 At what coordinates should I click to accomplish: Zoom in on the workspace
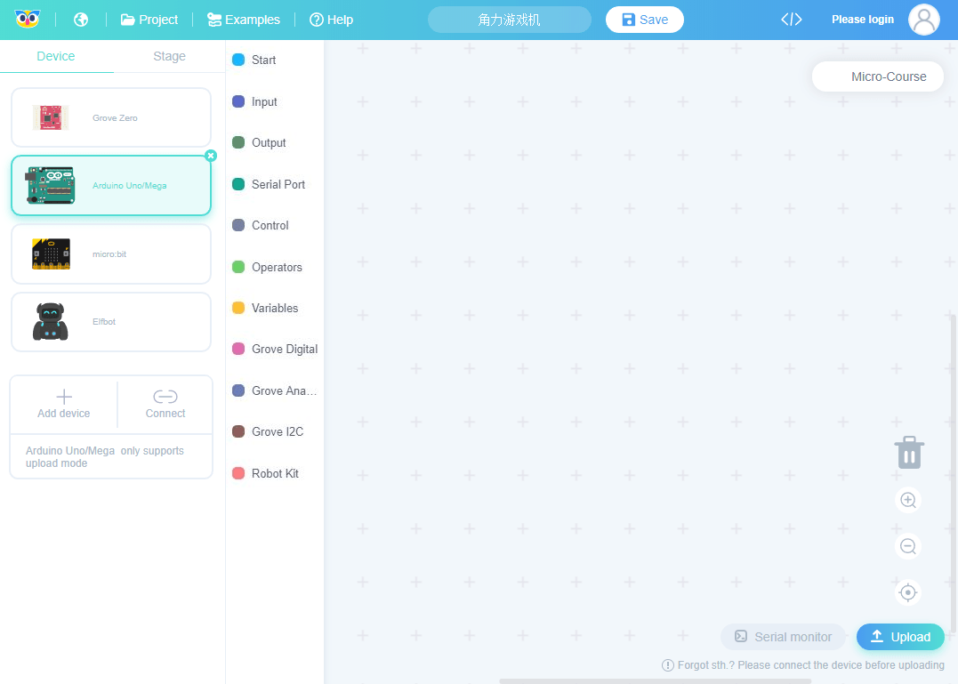point(908,500)
